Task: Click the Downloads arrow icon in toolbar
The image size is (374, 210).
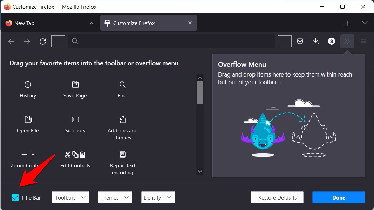Action: (x=315, y=42)
